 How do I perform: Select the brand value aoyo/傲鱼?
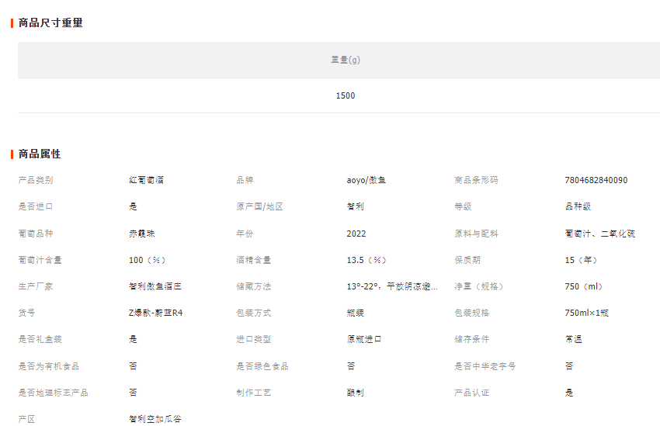(x=366, y=180)
